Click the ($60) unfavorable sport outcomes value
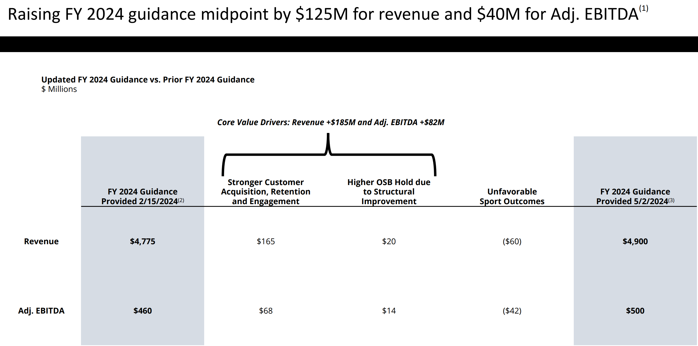Screen dimensions: 698x346 512,241
